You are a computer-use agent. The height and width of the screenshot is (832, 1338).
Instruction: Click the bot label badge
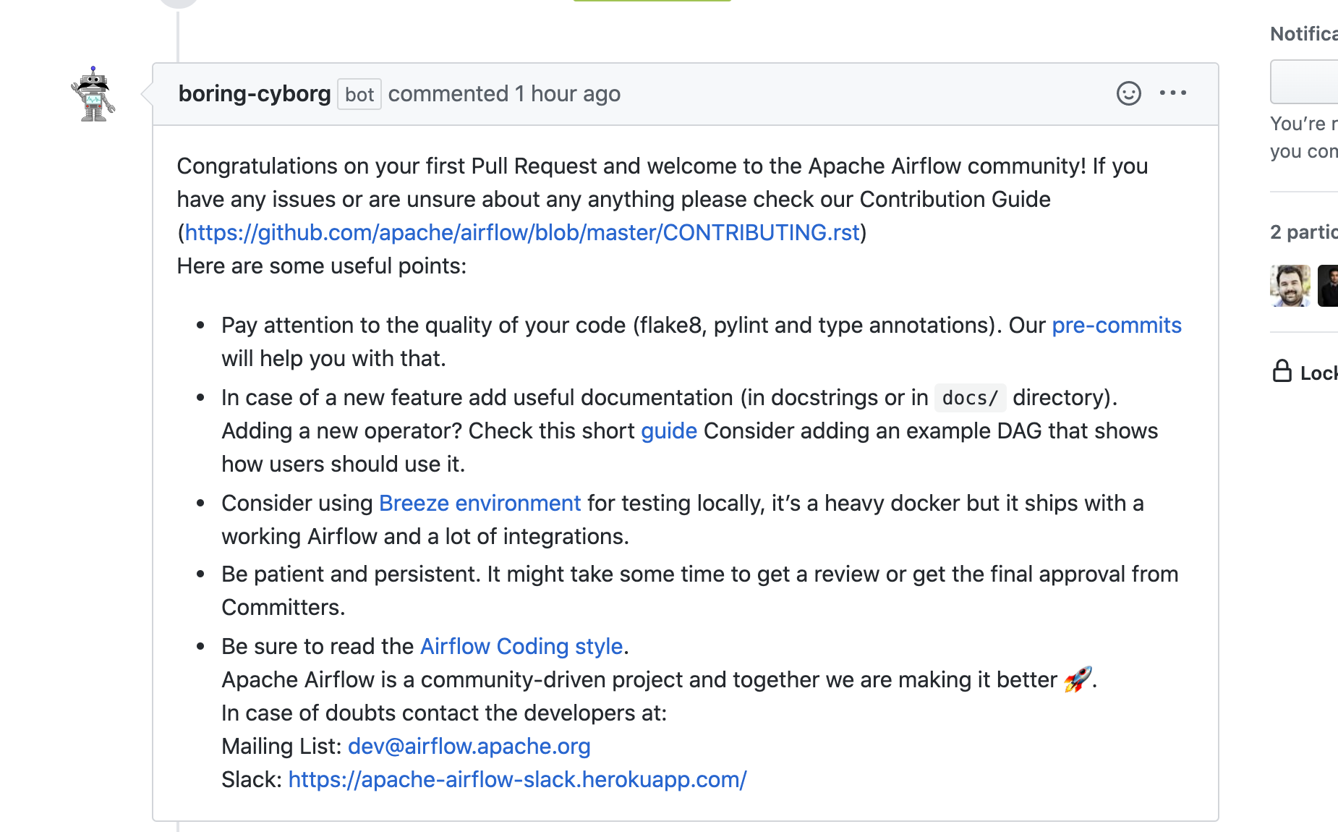(359, 94)
